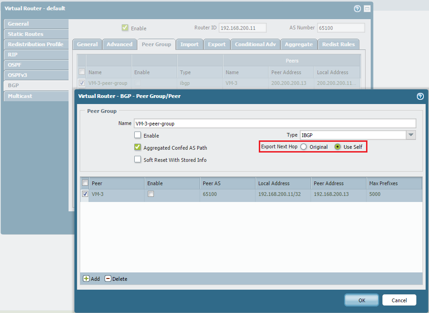Check Soft Reset With Stored Info
429x313 pixels.
(x=138, y=159)
